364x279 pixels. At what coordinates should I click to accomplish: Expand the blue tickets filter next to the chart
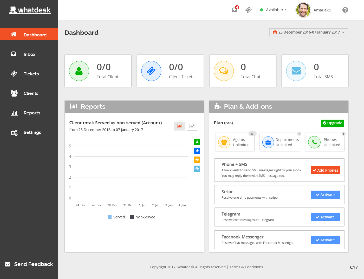pos(197,151)
